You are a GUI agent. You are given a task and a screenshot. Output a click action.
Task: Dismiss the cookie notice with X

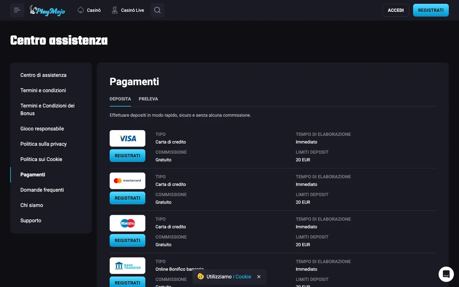[259, 277]
